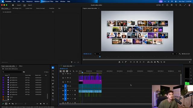Image resolution: width=193 pixels, height=108 pixels.
Task: Click the Lift button in Program monitor
Action: coord(148,62)
